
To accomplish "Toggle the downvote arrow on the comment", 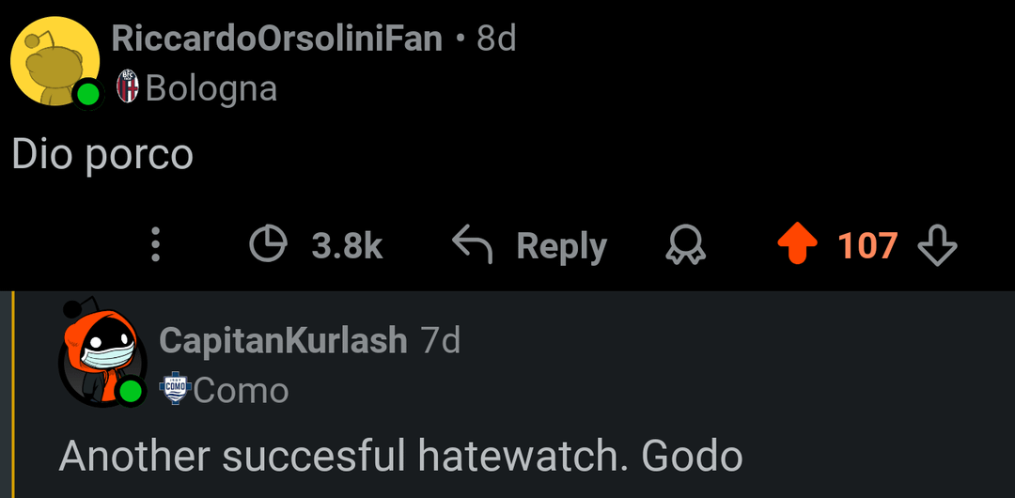I will point(936,246).
